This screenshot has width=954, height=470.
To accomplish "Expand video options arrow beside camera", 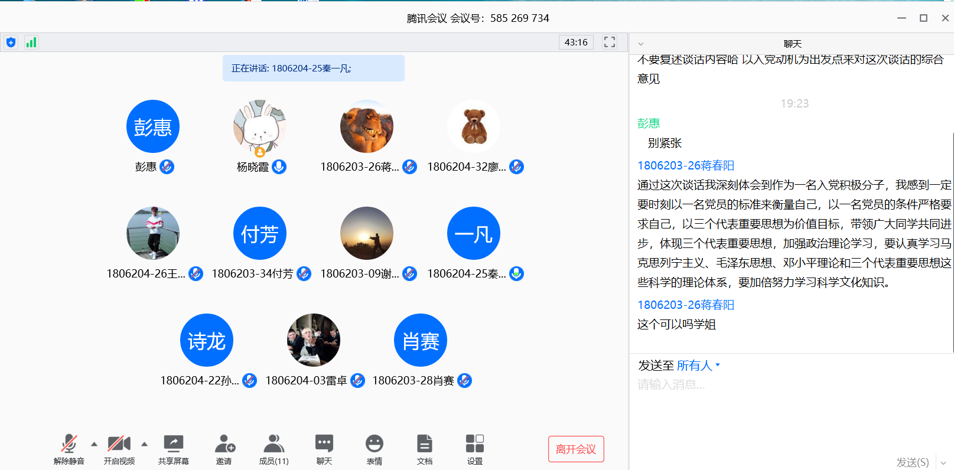I will click(144, 444).
